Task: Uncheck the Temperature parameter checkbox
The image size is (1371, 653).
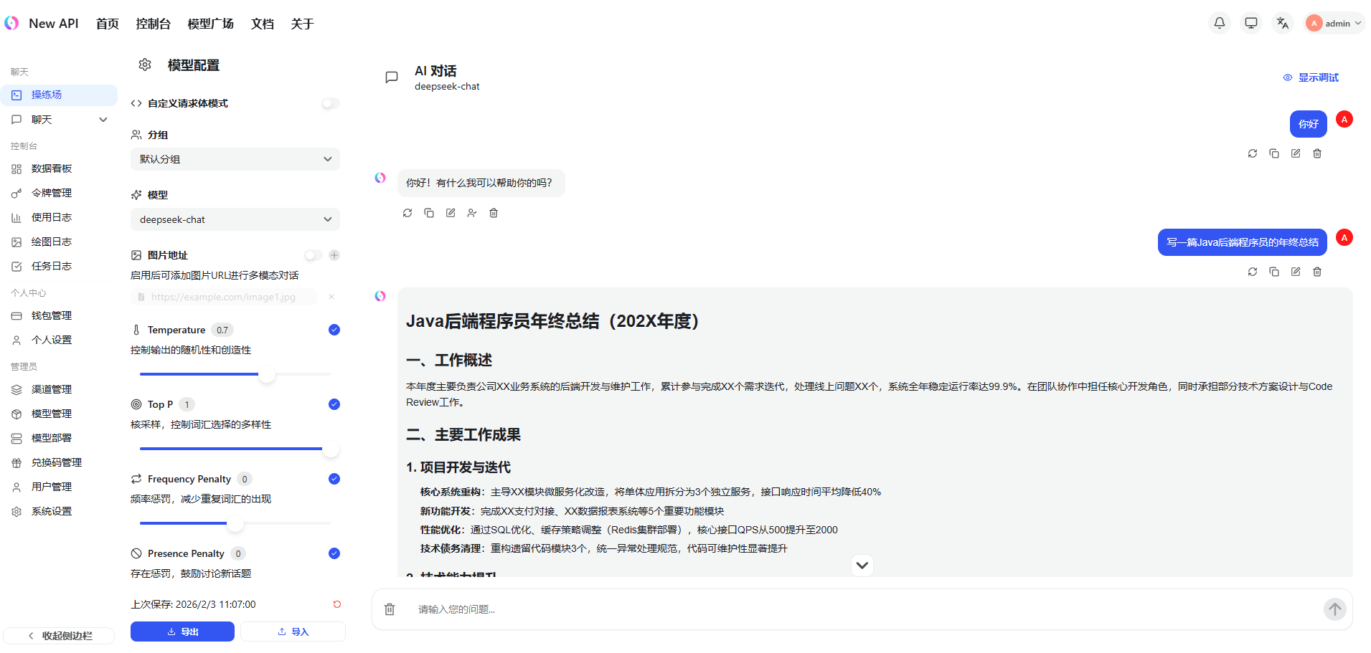Action: pyautogui.click(x=334, y=330)
